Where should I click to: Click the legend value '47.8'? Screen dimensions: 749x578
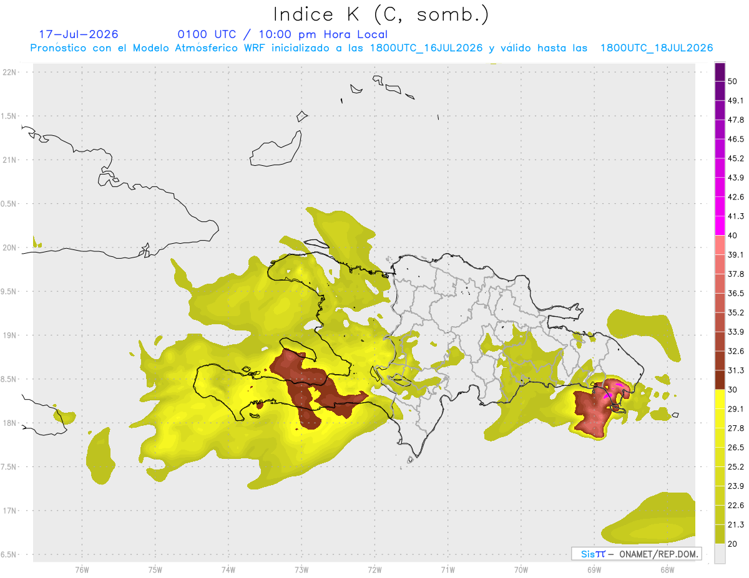tap(736, 120)
